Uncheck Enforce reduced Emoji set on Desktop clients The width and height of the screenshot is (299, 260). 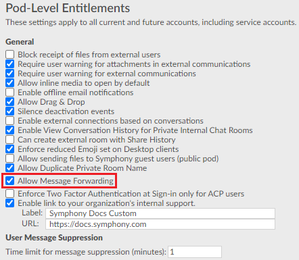click(10, 149)
